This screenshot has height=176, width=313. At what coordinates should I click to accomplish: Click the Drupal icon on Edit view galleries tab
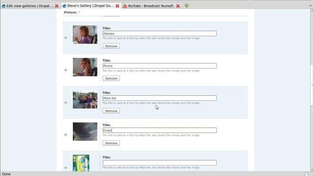click(x=3, y=6)
